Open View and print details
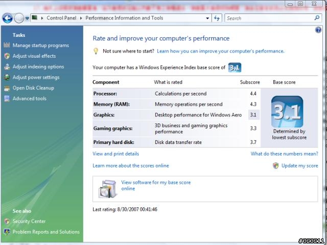 coord(116,154)
